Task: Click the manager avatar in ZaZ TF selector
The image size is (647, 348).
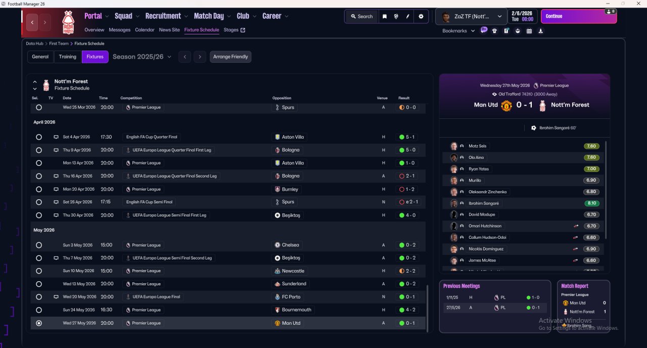Action: click(x=446, y=17)
